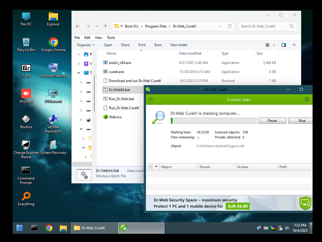Image resolution: width=322 pixels, height=242 pixels.
Task: Open the File menu
Action: tap(77, 38)
